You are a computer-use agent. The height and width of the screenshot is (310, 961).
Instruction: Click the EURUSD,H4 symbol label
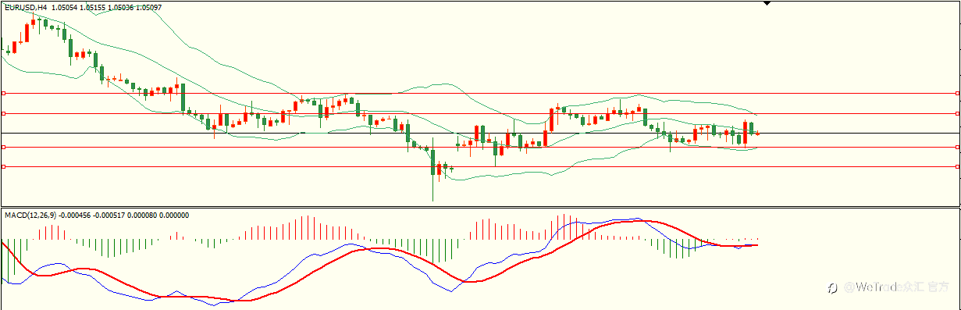coord(27,7)
